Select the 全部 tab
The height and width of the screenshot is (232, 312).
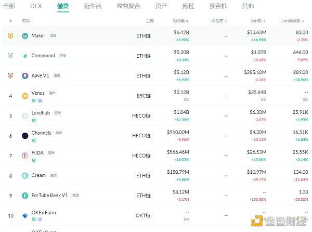coord(9,6)
